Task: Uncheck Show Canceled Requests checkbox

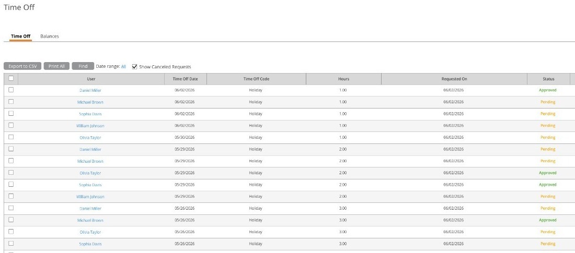Action: pos(134,67)
